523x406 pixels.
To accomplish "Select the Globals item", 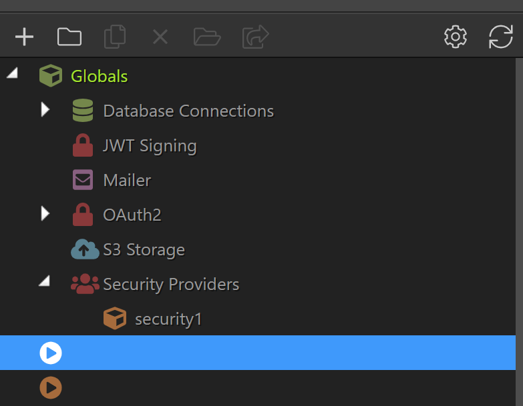I will [x=100, y=76].
